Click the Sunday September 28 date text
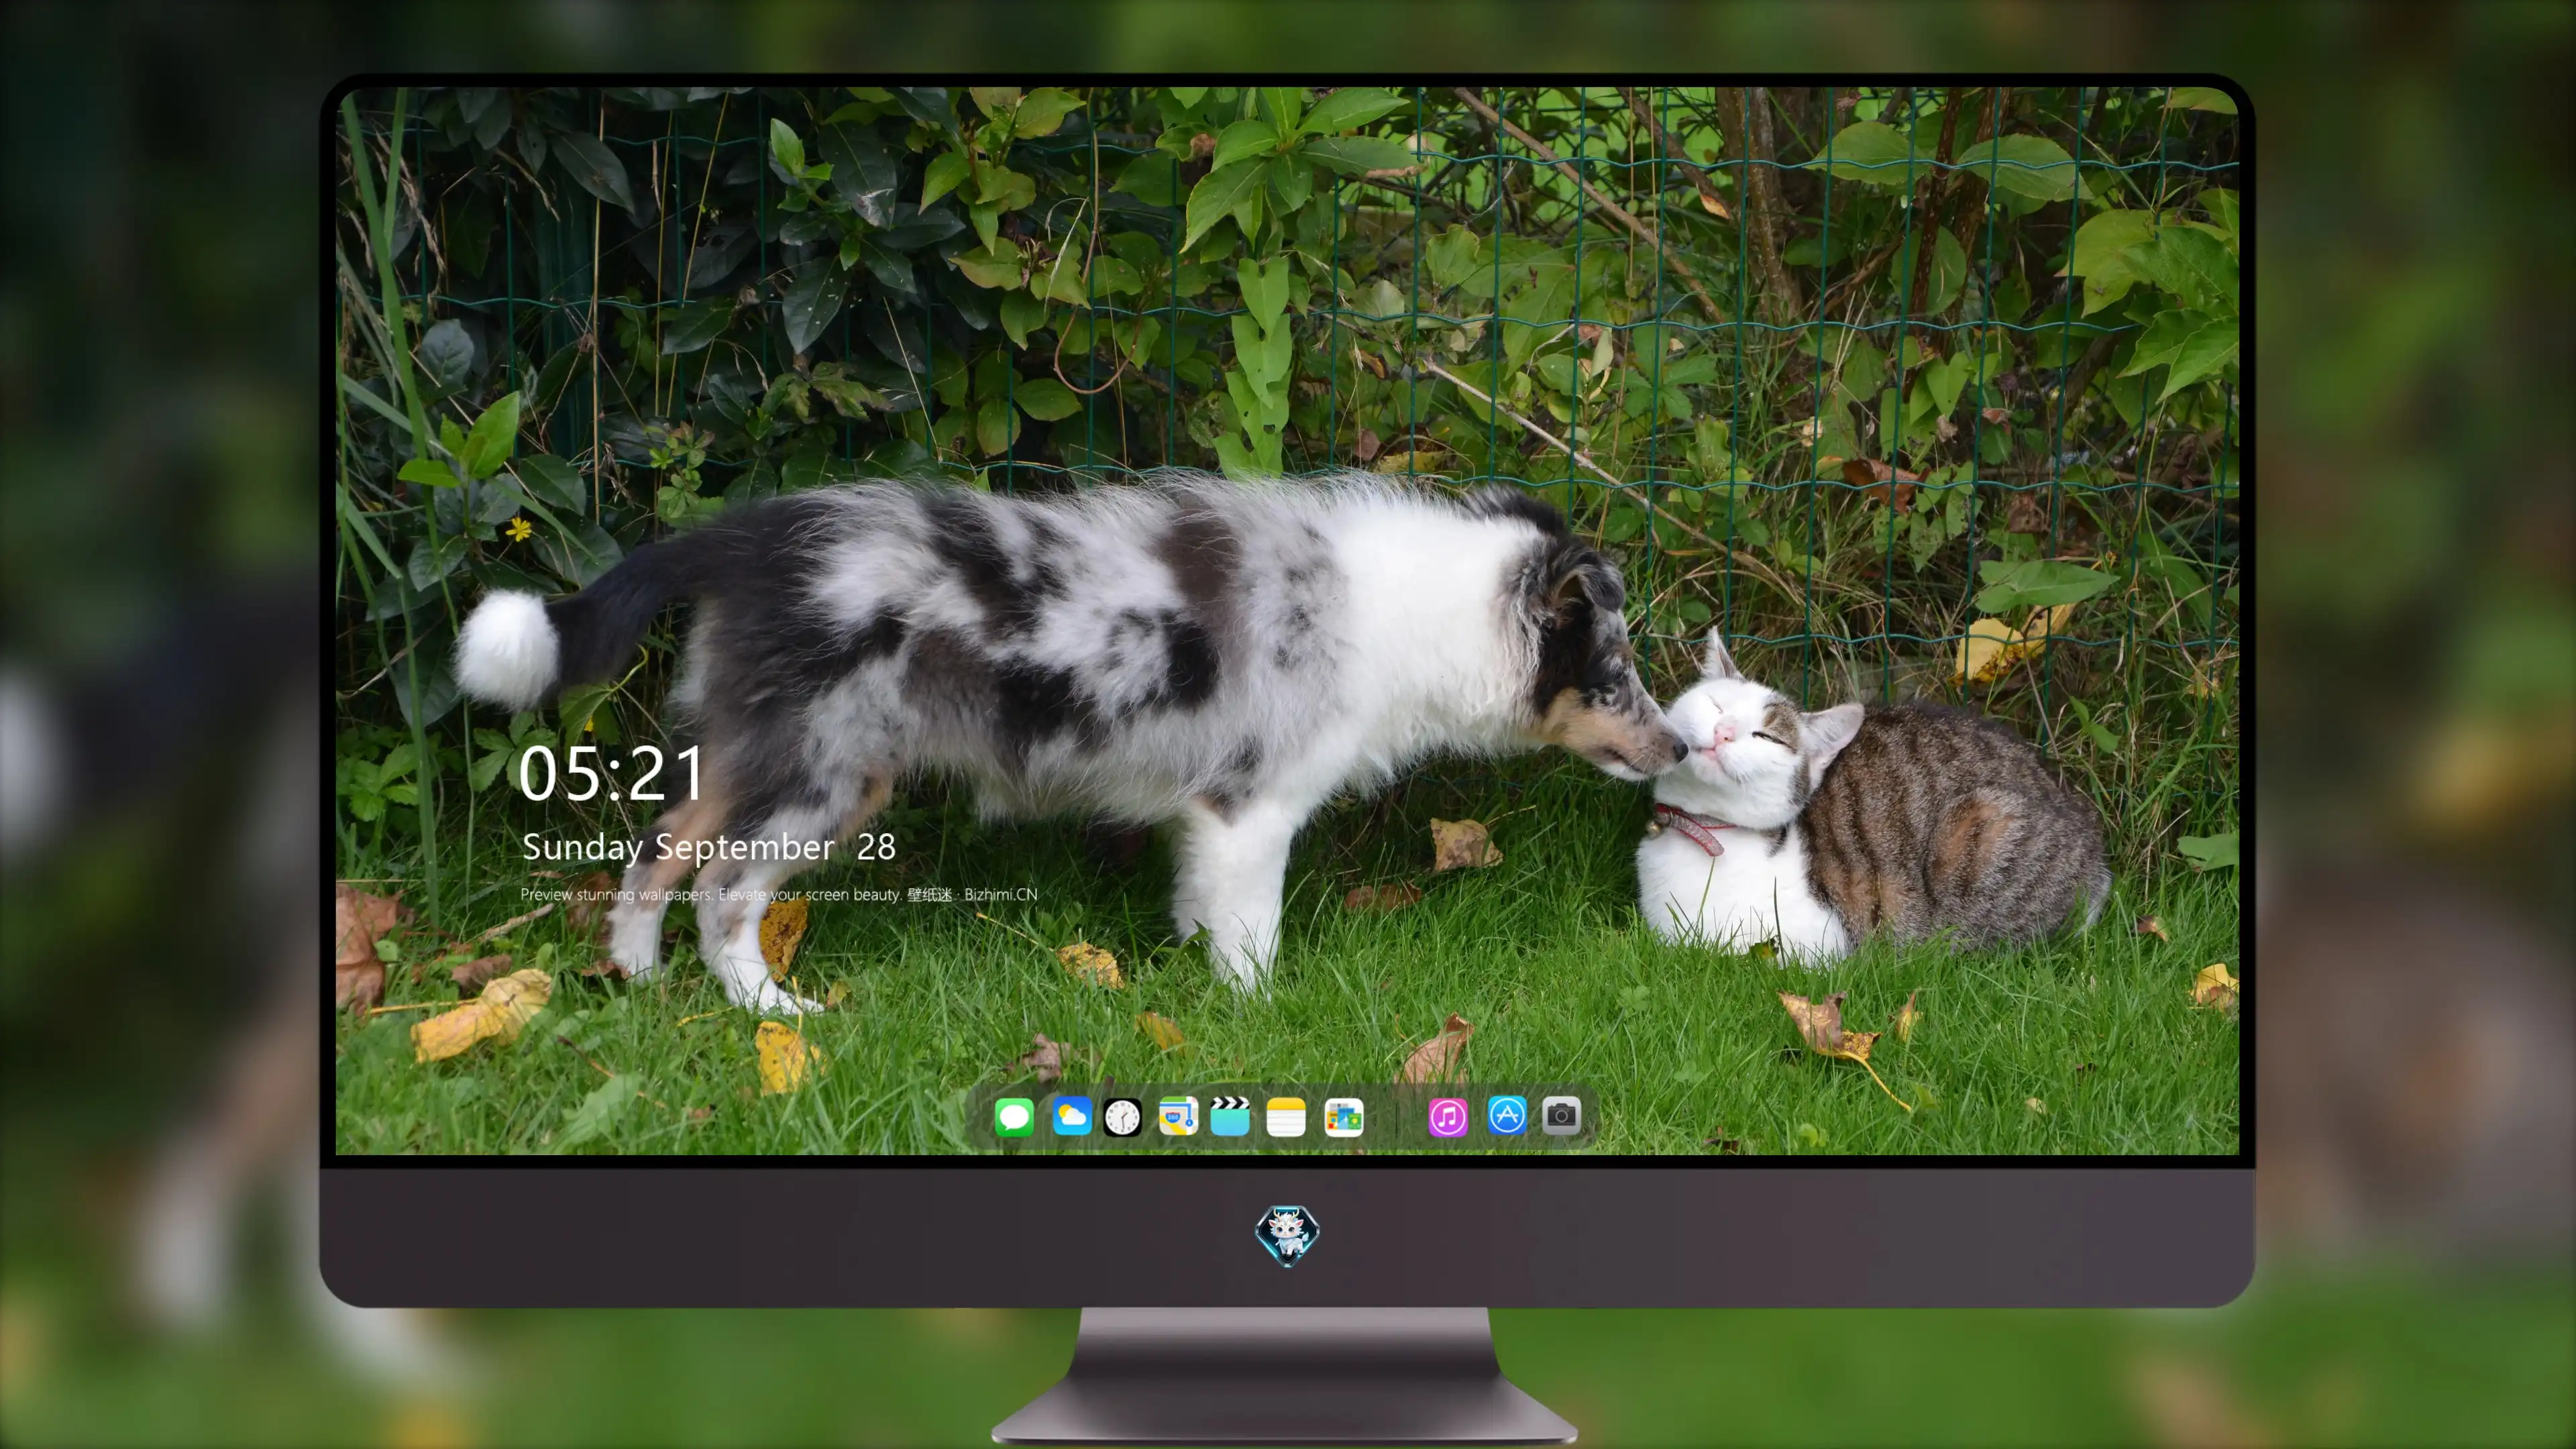Screen dimensions: 2576x1449 click(x=709, y=847)
